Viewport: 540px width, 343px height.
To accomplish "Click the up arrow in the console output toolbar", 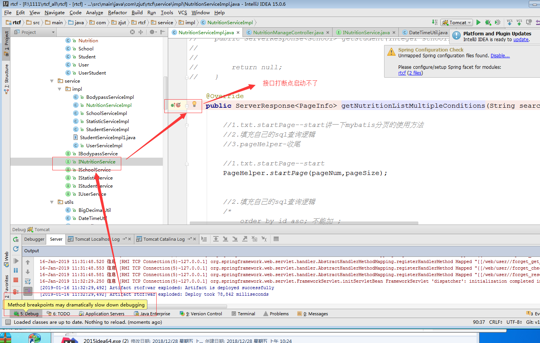I will click(x=28, y=262).
